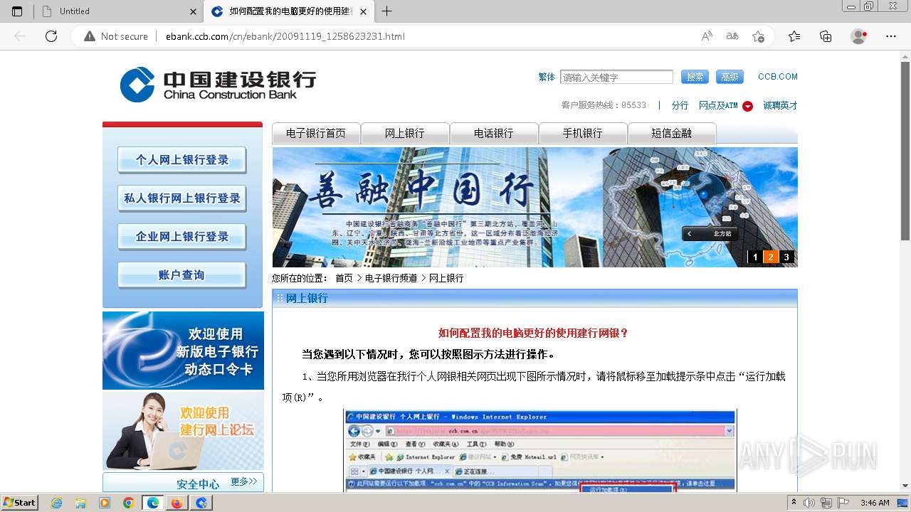The height and width of the screenshot is (512, 911).
Task: Switch to 繁体 traditional Chinese
Action: tap(547, 77)
